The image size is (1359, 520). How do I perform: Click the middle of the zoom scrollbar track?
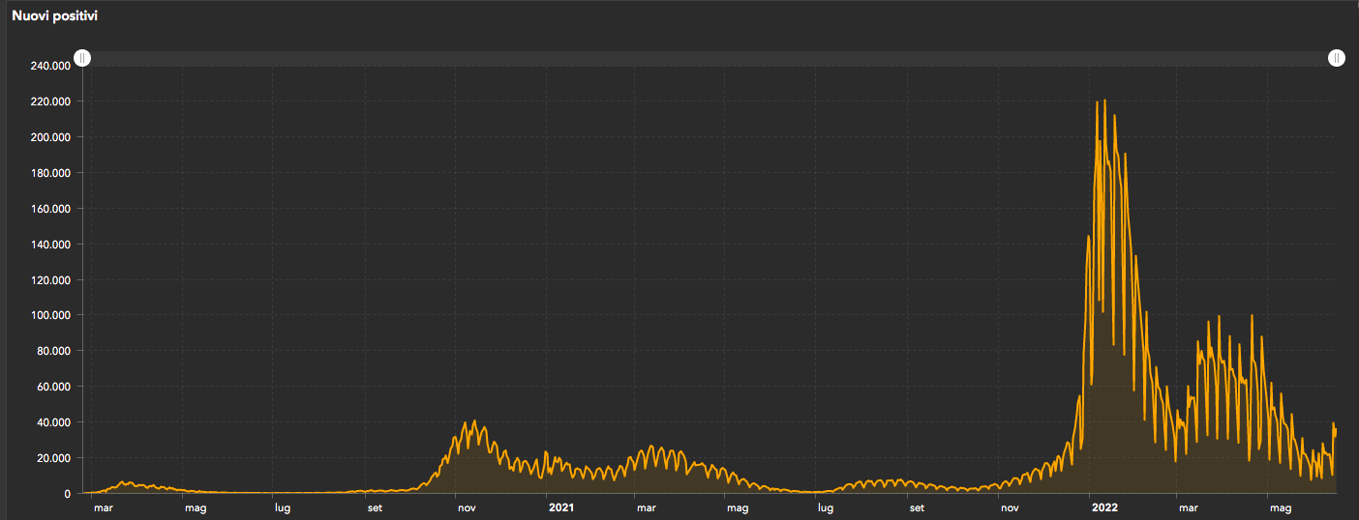[x=710, y=59]
